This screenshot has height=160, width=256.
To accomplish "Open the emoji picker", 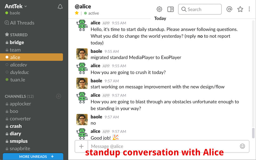I will (242, 146).
